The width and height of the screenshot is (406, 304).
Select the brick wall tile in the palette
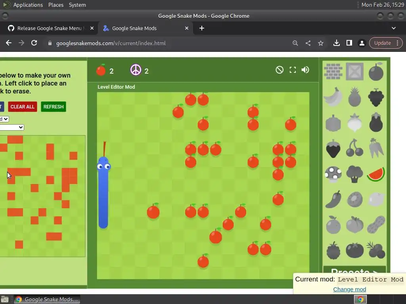tap(333, 71)
